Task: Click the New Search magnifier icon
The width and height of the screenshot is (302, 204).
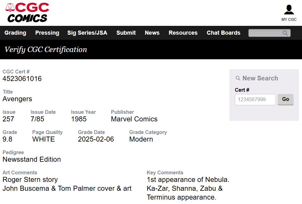Action: pos(238,78)
